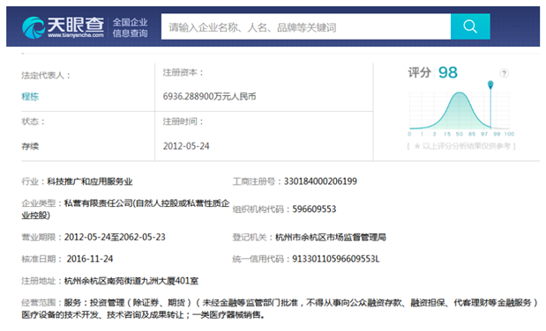546x331 pixels.
Task: Click organization code 596609553
Action: pyautogui.click(x=314, y=209)
